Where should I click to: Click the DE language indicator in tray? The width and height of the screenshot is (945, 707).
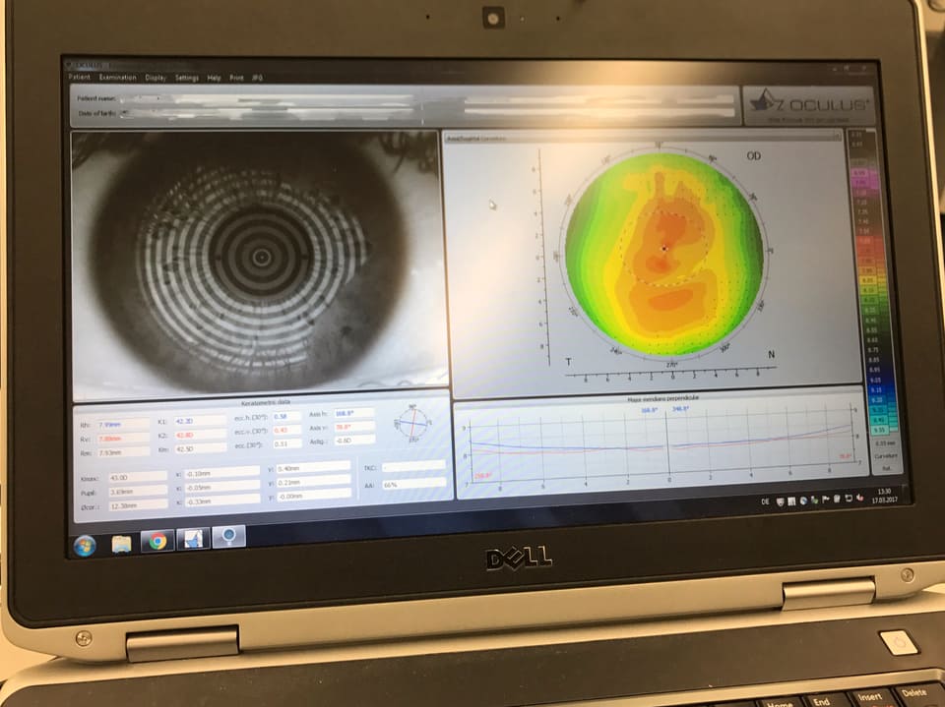764,501
